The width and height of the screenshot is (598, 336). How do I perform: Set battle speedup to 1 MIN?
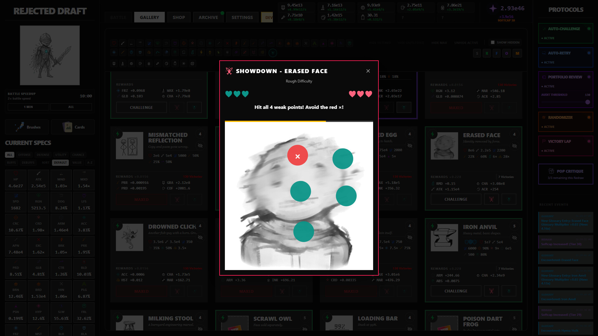pos(28,107)
